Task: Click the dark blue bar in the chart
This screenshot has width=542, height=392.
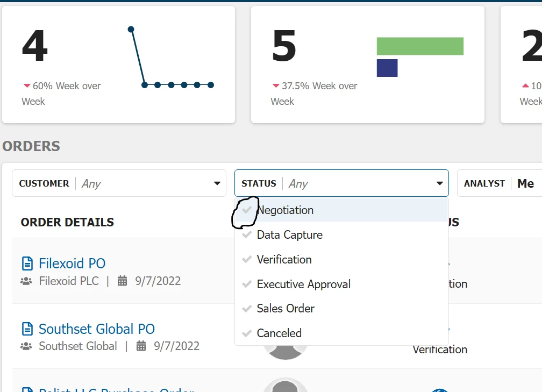Action: (x=387, y=68)
